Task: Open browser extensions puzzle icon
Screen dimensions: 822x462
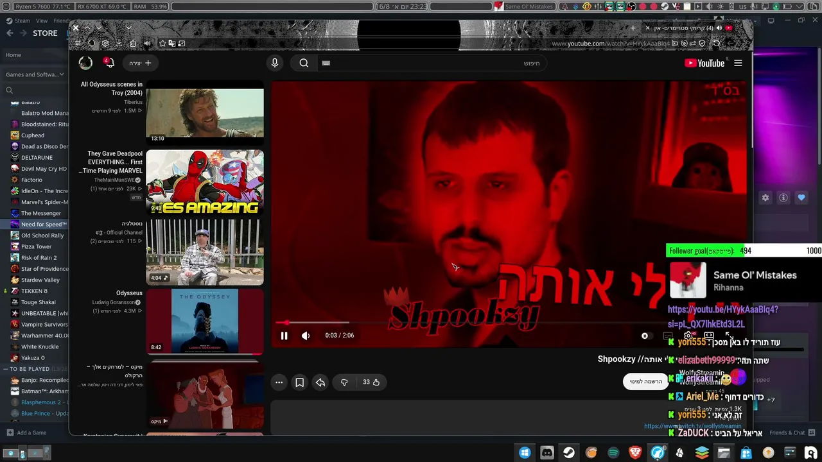Action: click(133, 44)
